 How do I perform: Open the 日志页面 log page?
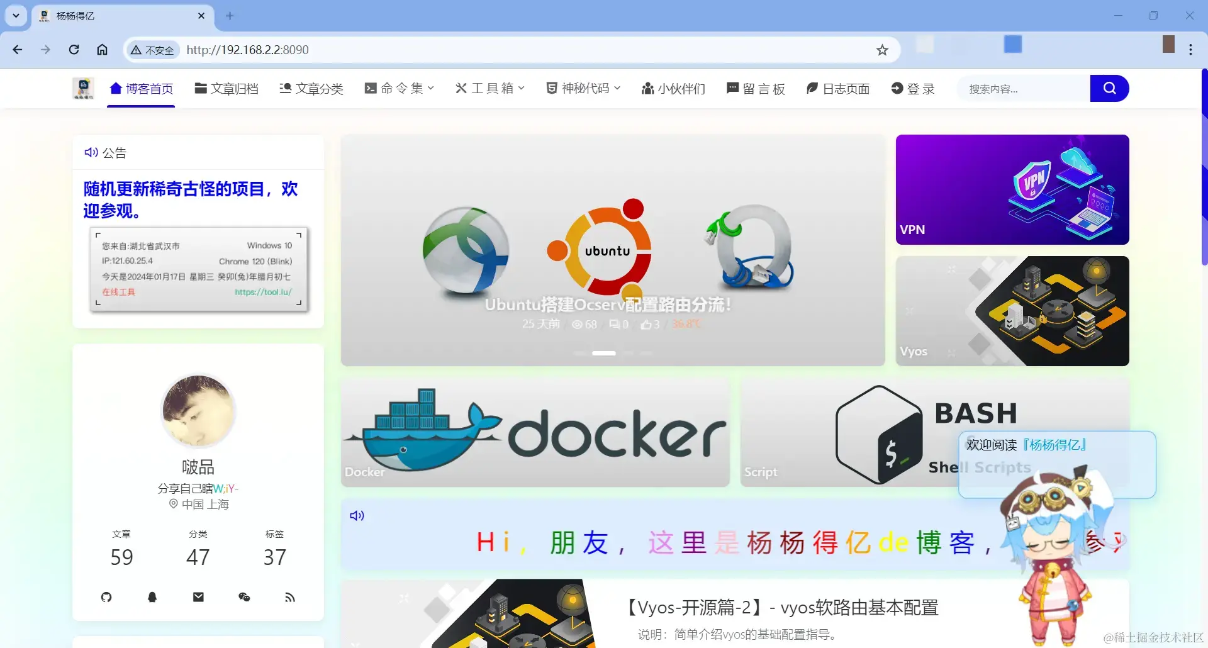pyautogui.click(x=838, y=89)
